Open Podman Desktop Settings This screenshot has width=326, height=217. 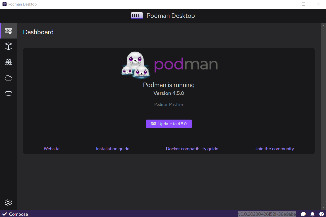[x=8, y=202]
